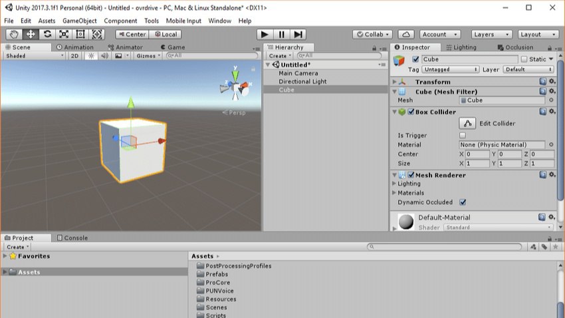565x318 pixels.
Task: Select the Scale tool
Action: point(64,34)
